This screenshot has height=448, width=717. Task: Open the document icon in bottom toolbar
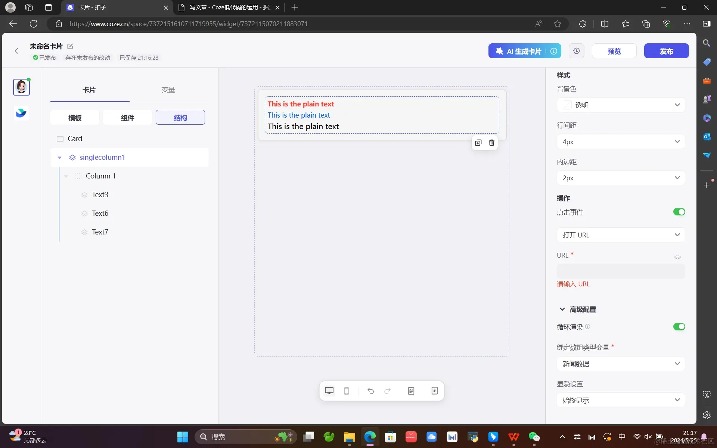coord(411,391)
